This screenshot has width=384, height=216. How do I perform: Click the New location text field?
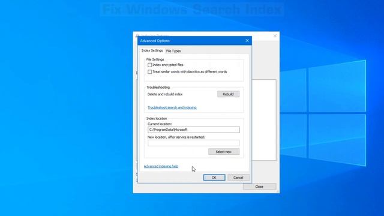coord(194,143)
